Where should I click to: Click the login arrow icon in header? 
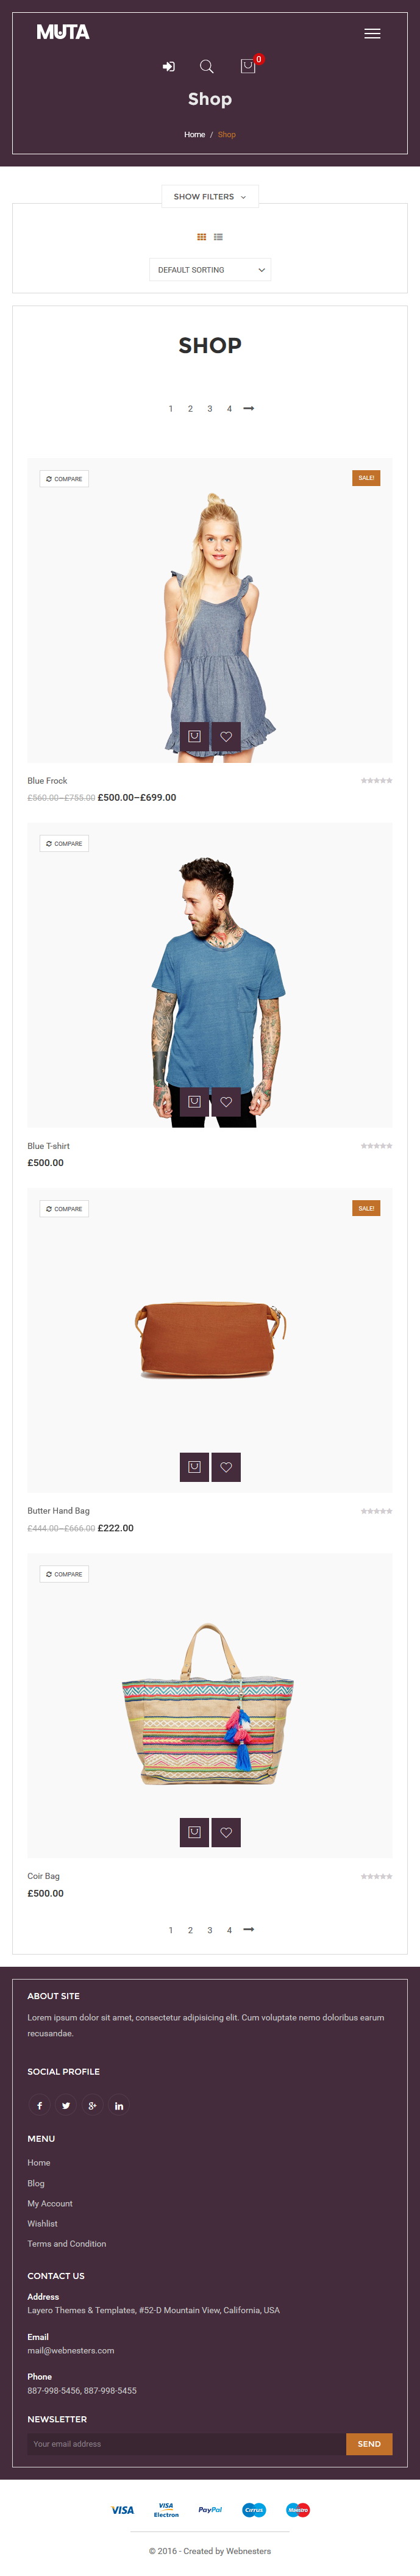click(x=169, y=66)
